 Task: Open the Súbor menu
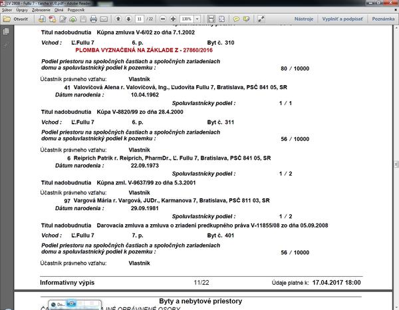7,11
